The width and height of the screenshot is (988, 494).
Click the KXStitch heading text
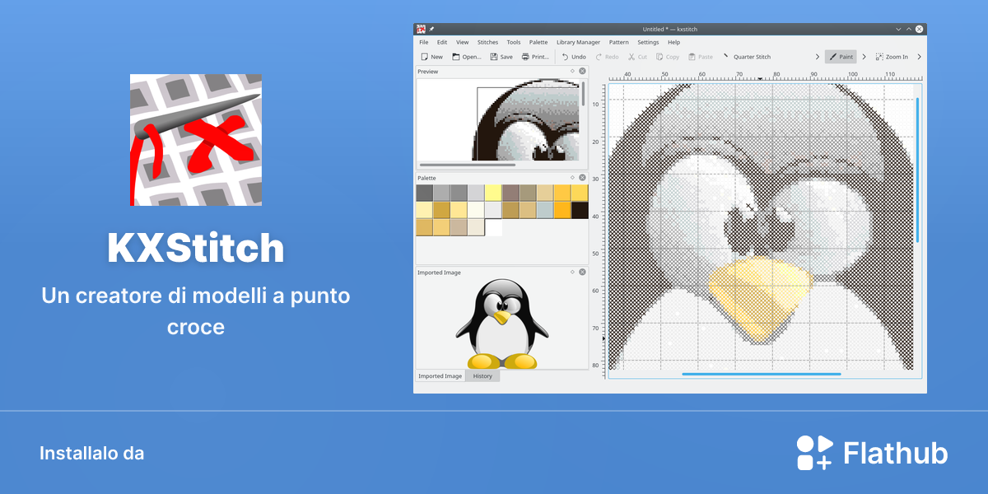(x=196, y=247)
